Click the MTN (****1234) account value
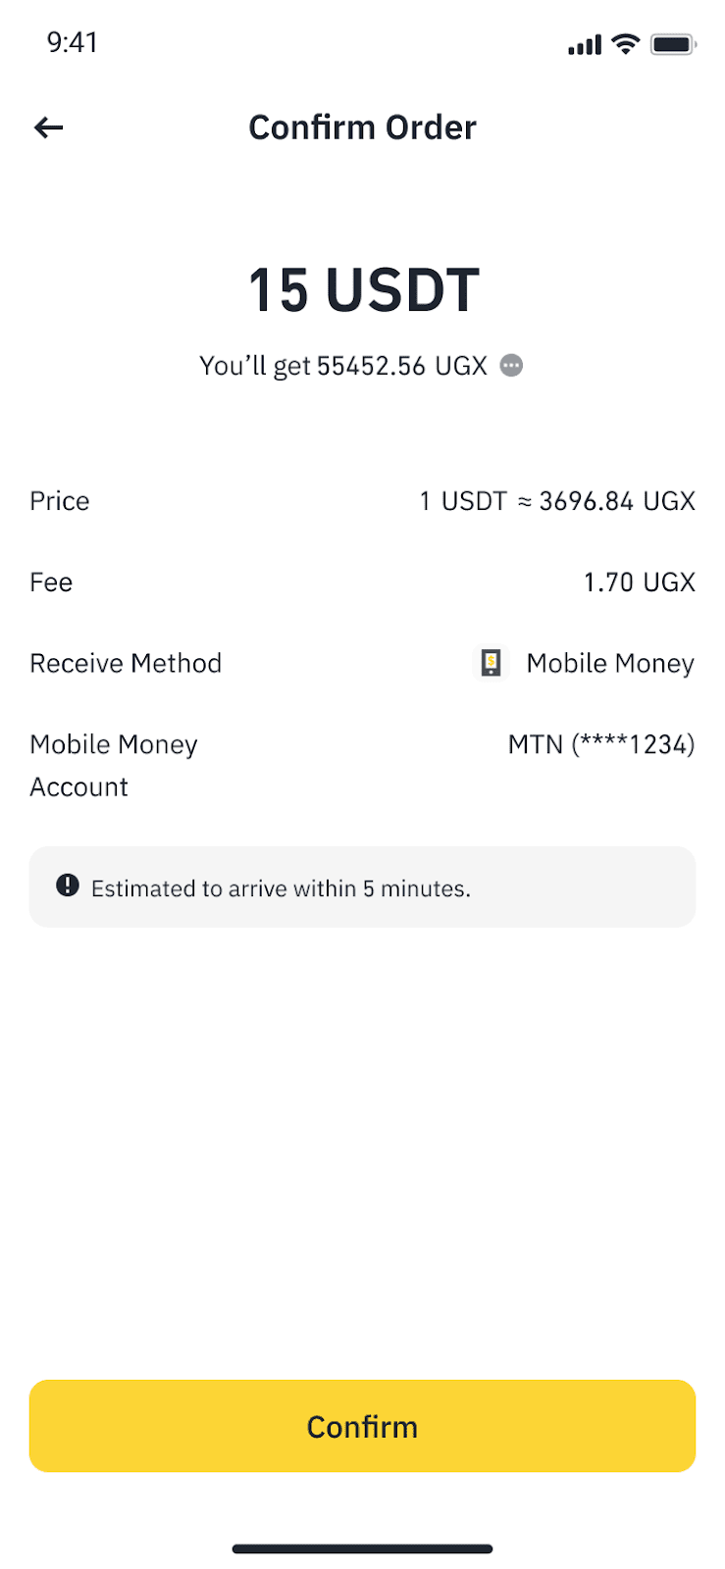 [600, 745]
